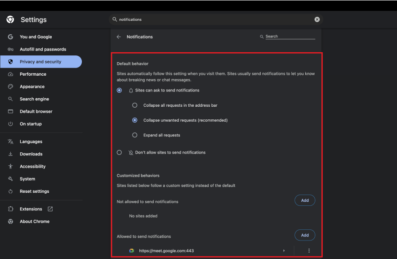Image resolution: width=397 pixels, height=259 pixels.
Task: Add site to Allowed to send notifications
Action: [305, 235]
